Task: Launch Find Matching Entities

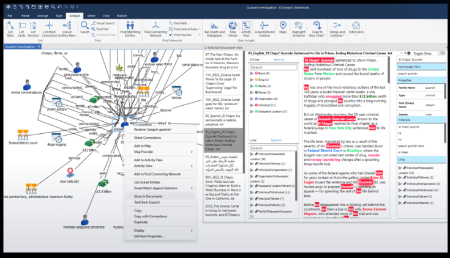Action: click(130, 29)
